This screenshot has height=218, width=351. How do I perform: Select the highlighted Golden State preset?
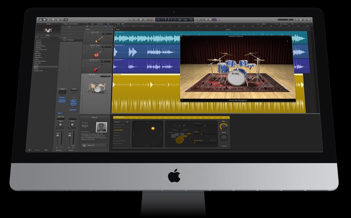tap(118, 130)
